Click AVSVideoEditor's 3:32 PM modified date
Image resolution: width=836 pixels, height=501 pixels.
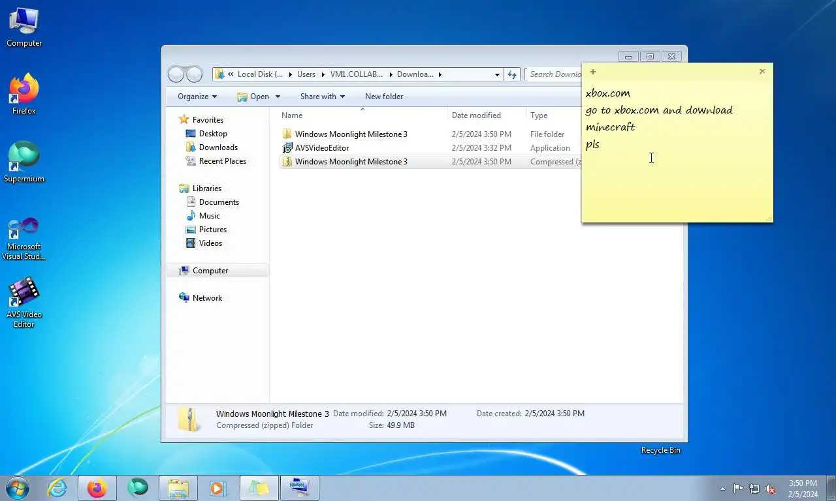(x=481, y=148)
